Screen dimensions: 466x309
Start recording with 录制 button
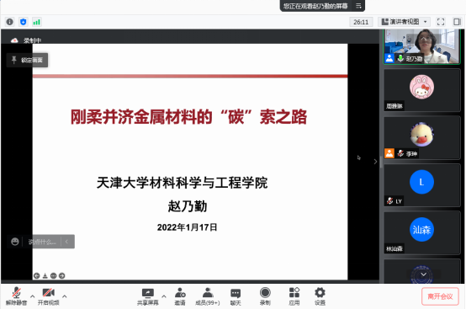265,296
